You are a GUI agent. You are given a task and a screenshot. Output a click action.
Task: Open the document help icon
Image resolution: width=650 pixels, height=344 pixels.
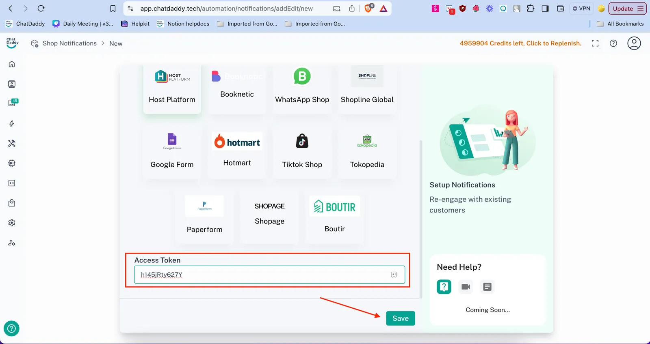[x=487, y=287]
